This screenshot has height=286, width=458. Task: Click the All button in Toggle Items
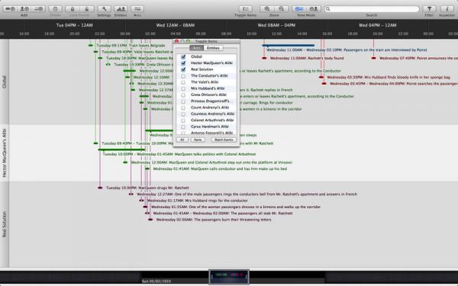182,140
